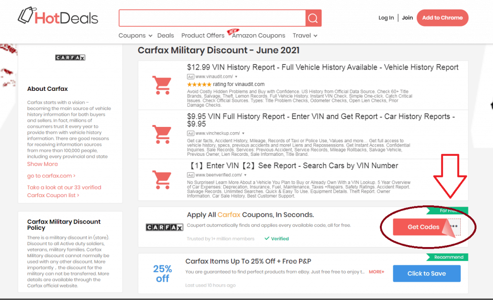Open the Deals menu item
Screen dimensions: 493x300
click(x=166, y=35)
